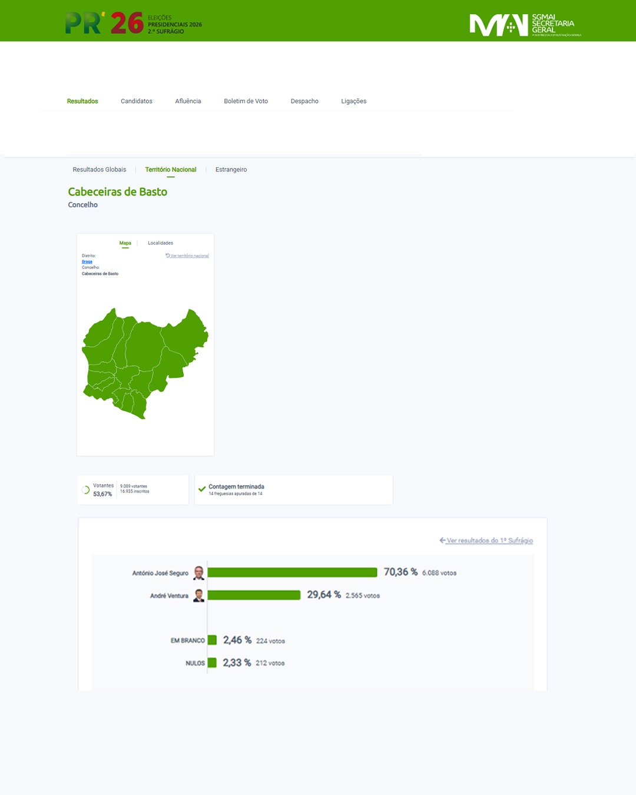Click the EM BRANCO green square bar
This screenshot has height=795, width=636.
(212, 640)
